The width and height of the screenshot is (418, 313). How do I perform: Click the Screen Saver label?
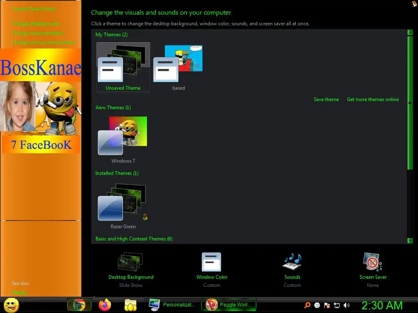coord(373,277)
